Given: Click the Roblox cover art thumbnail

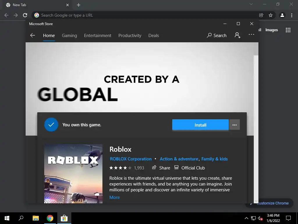Looking at the screenshot, I should click(73, 174).
